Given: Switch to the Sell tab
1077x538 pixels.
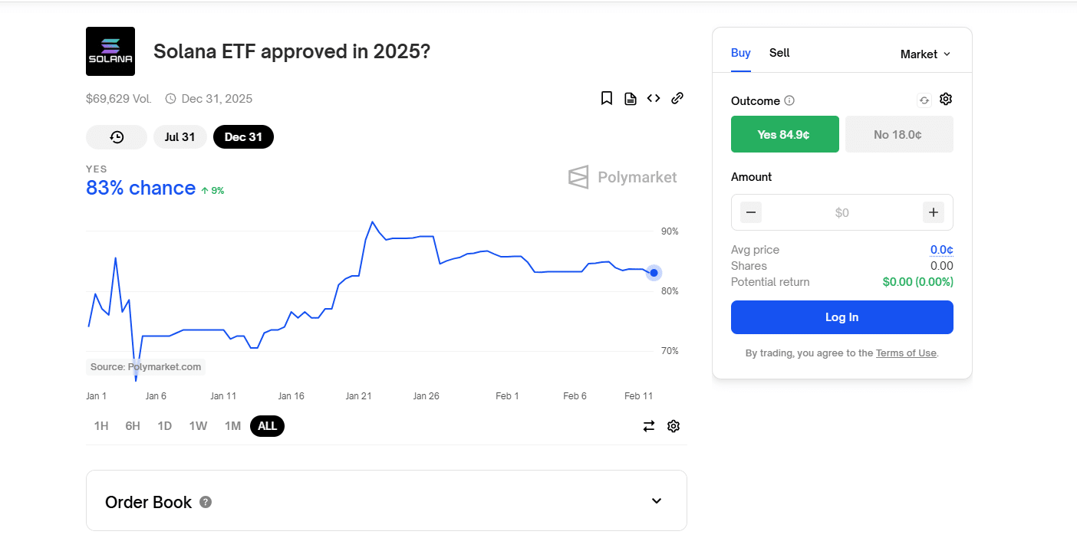Looking at the screenshot, I should pos(779,53).
